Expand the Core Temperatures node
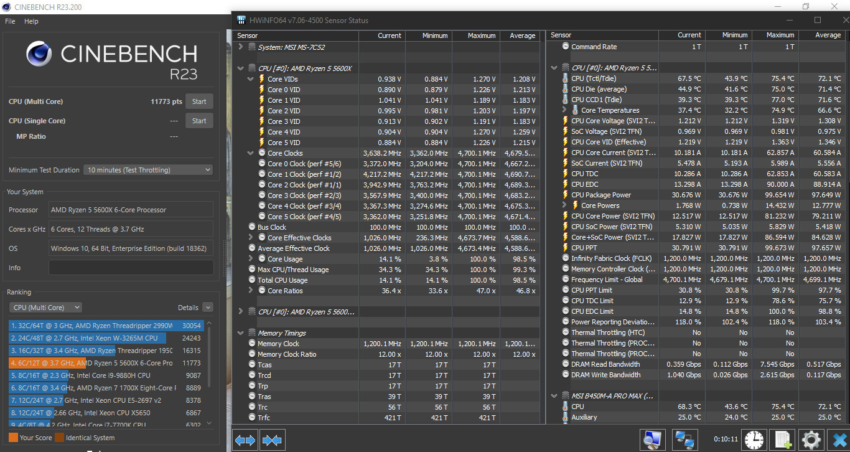Image resolution: width=850 pixels, height=452 pixels. coord(564,110)
